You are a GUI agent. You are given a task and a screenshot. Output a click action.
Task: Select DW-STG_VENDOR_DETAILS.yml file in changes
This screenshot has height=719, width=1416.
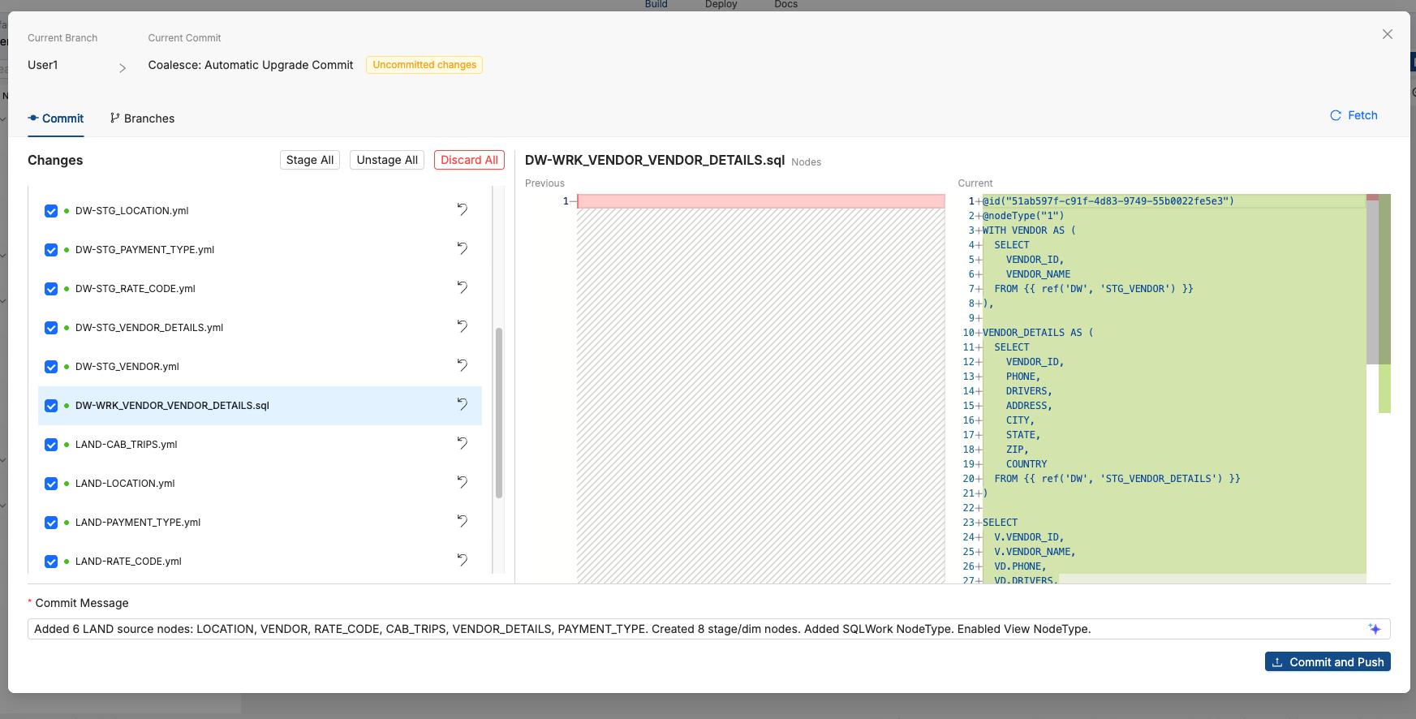click(149, 328)
